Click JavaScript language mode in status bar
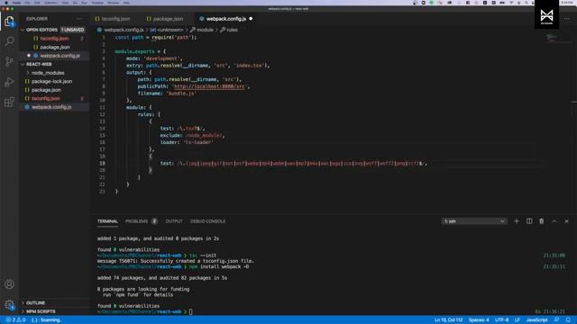Viewport: 577px width, 324px height. (x=536, y=320)
